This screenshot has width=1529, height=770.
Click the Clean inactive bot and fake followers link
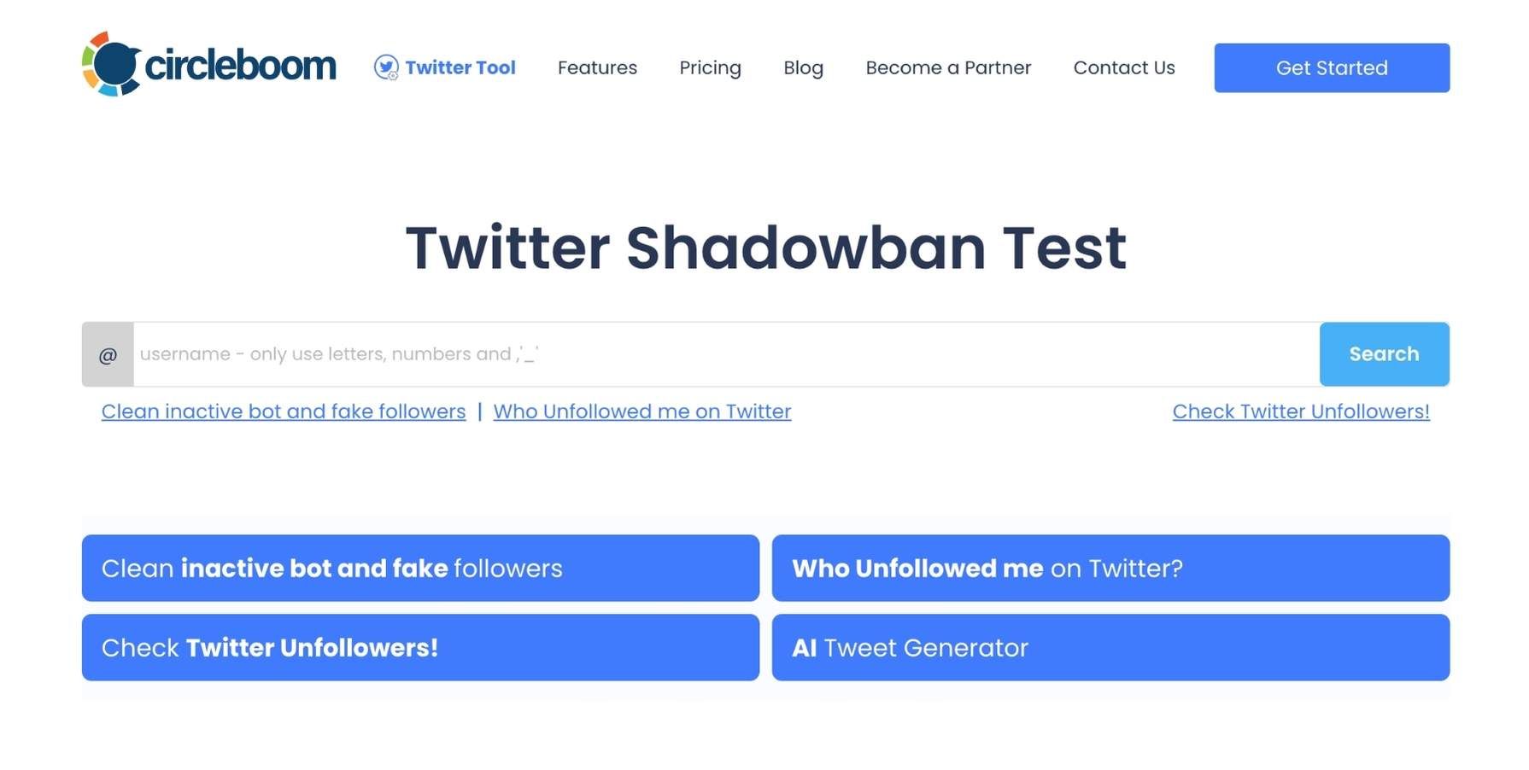pos(283,411)
